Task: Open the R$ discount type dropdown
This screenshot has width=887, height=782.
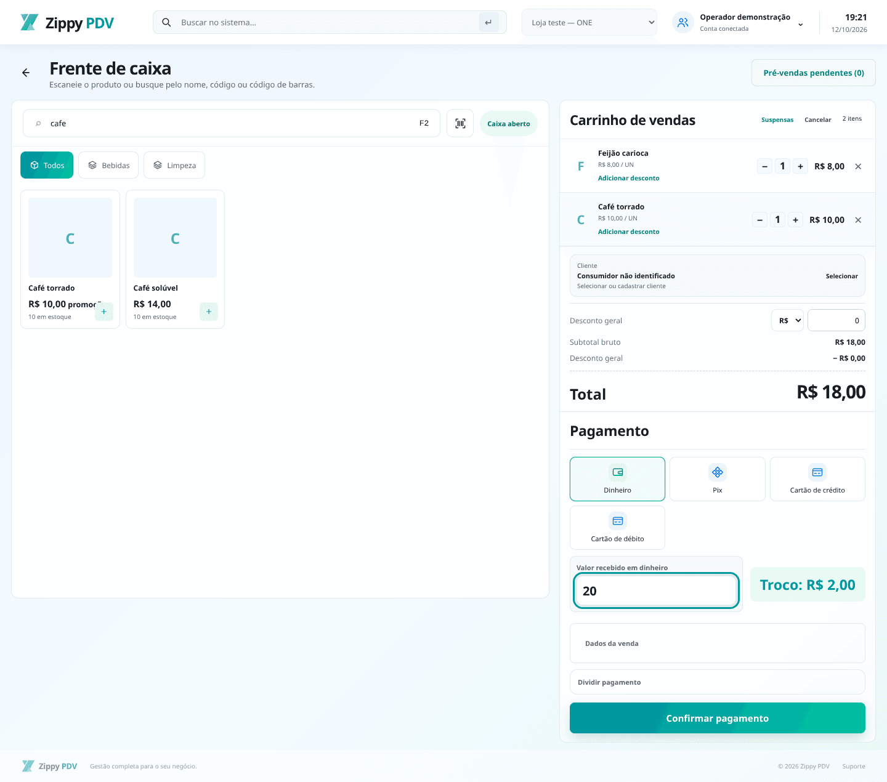Action: click(787, 320)
